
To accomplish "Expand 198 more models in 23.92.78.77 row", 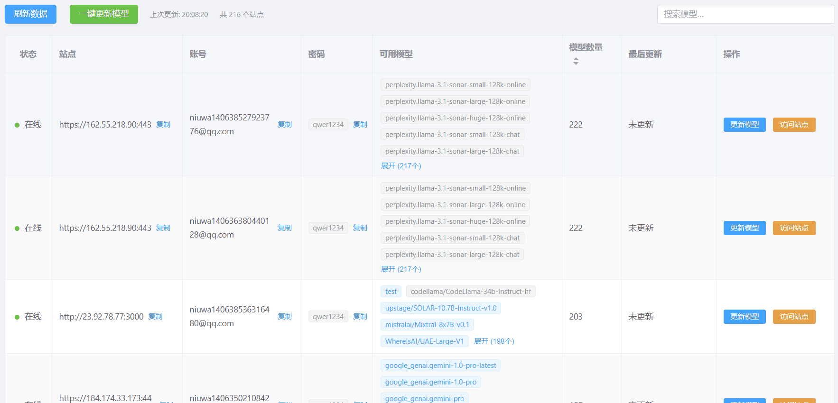I will coord(494,341).
